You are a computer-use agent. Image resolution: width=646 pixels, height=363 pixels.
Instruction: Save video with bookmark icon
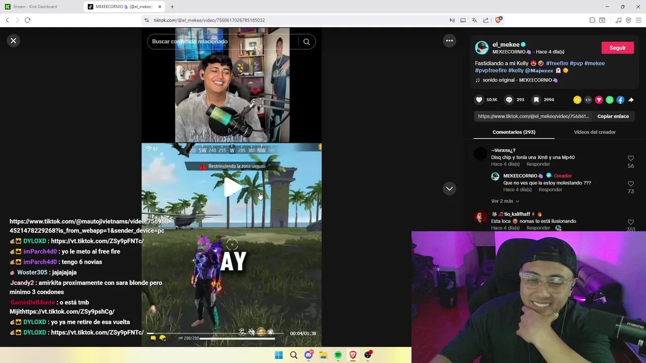[x=536, y=100]
